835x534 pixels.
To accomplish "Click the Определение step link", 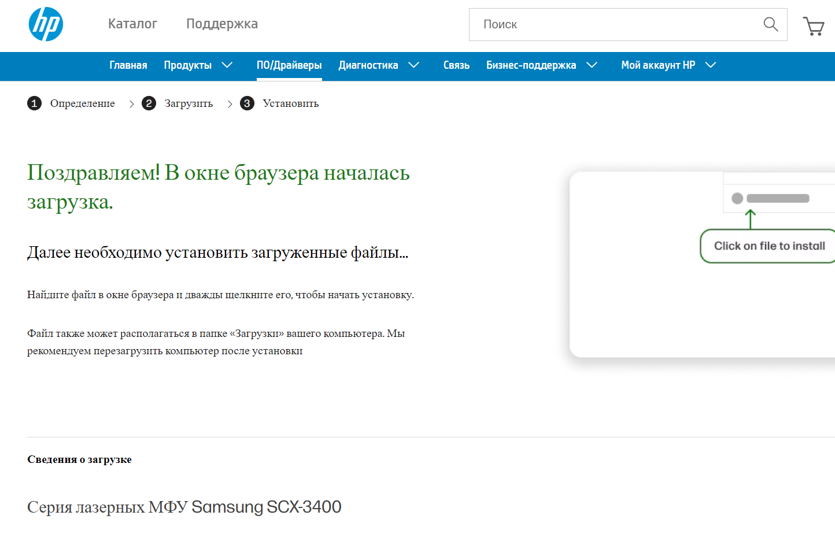I will [83, 103].
